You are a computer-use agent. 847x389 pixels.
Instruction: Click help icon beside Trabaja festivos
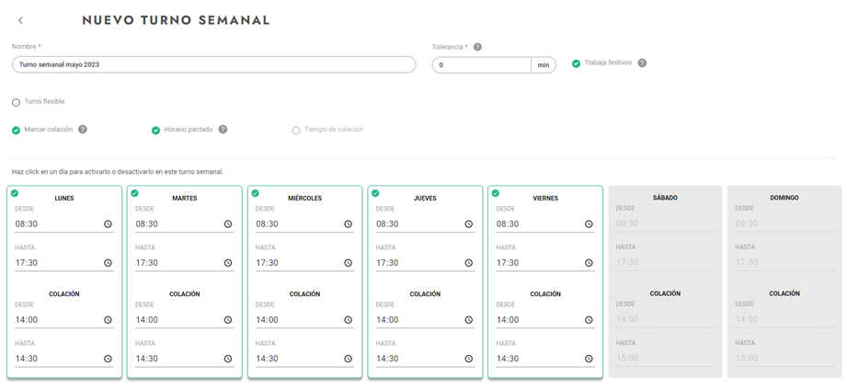642,63
